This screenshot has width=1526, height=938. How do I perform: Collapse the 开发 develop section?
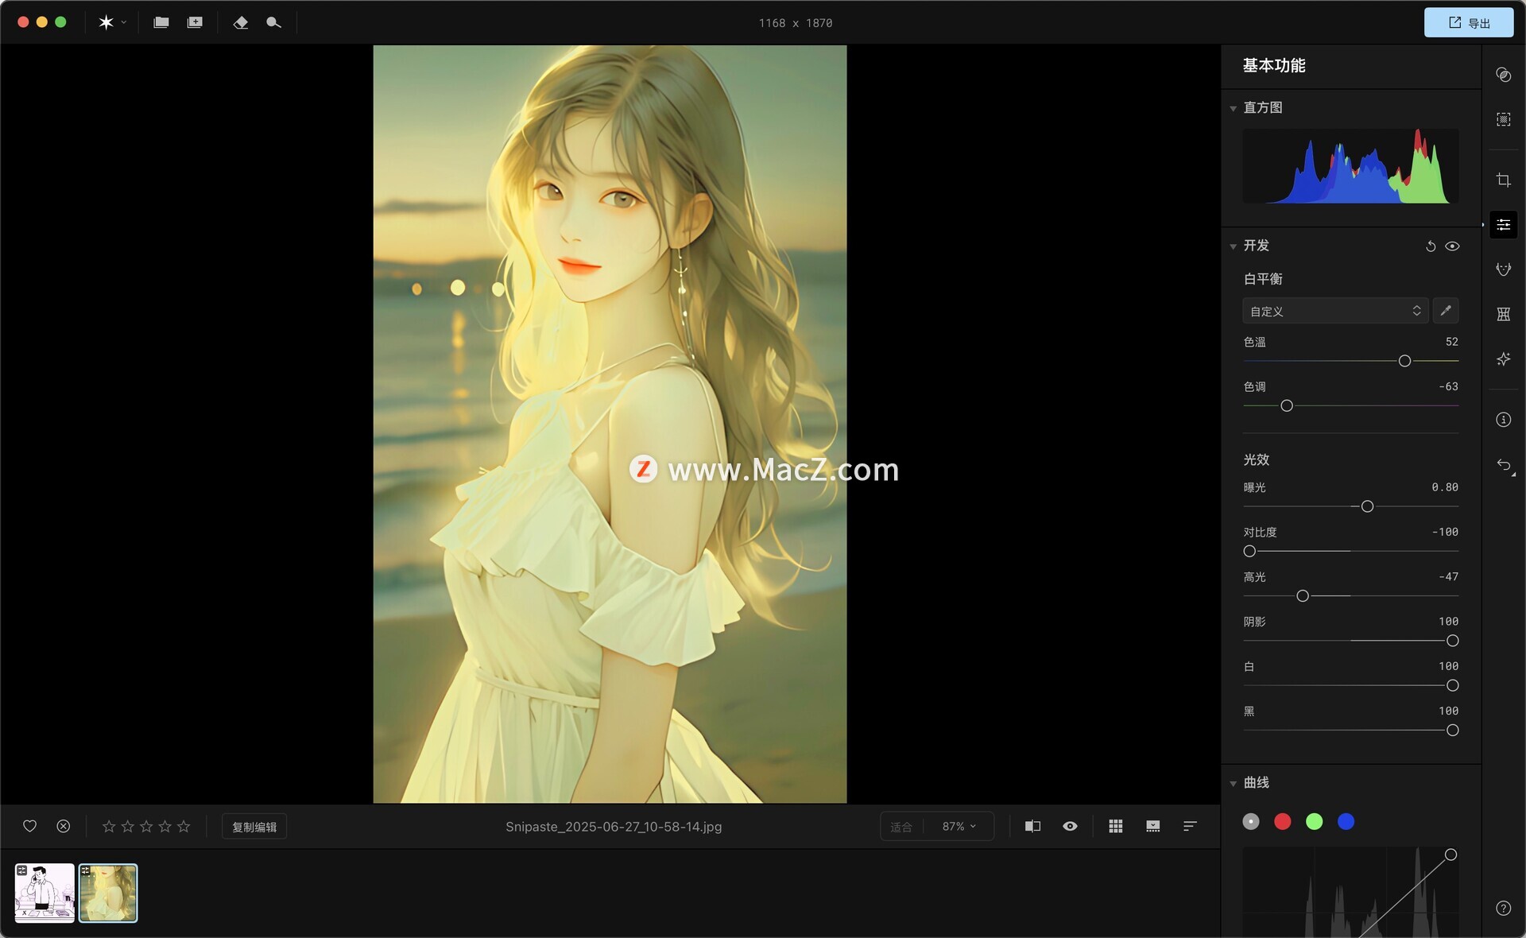click(1233, 246)
